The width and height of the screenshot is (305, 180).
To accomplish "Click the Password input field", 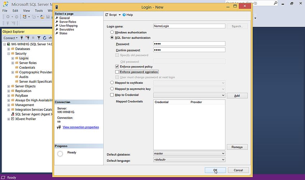I will [x=189, y=43].
